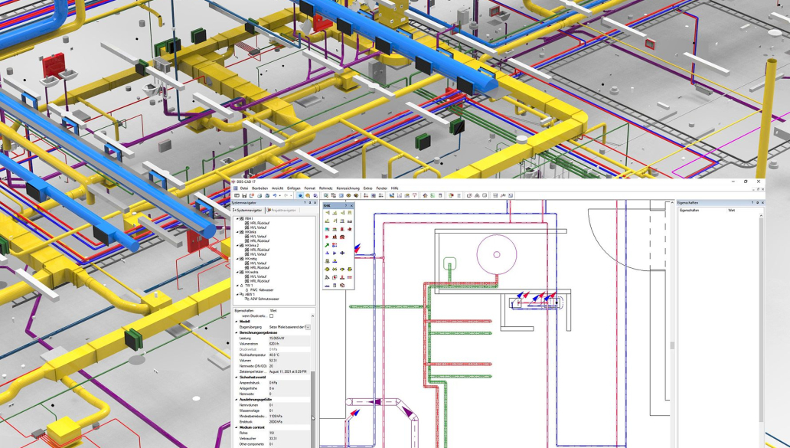Select HRL Rücklauf under FBH 1
Viewport: 790px width, 448px height.
260,223
